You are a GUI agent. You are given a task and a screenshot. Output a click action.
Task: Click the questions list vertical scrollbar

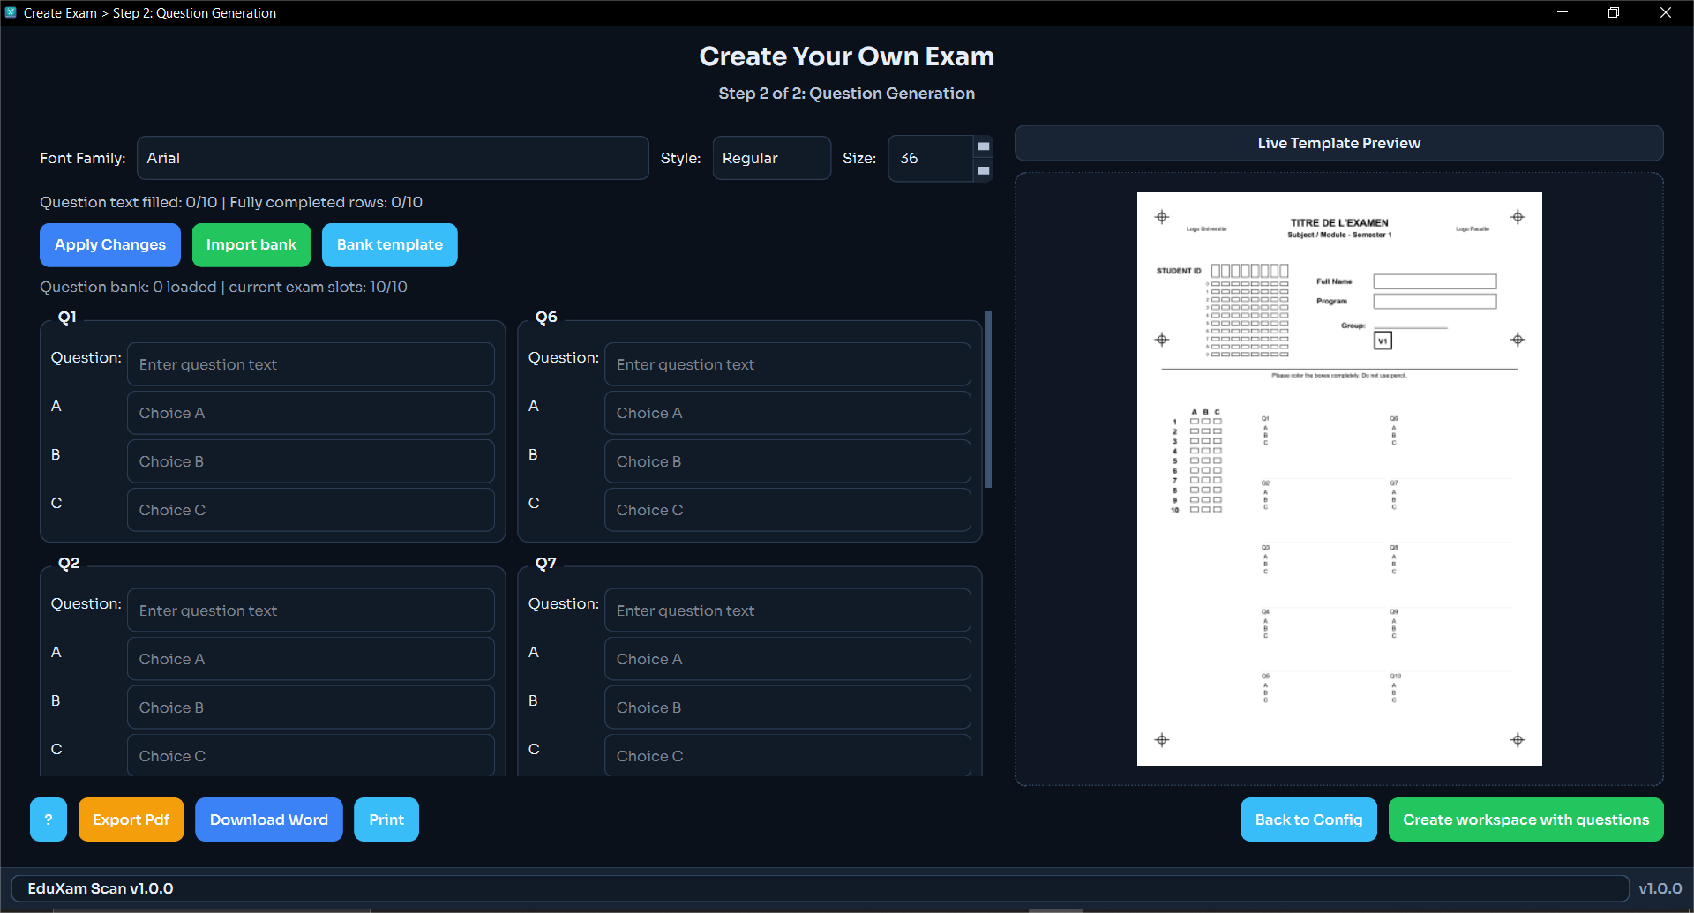[988, 399]
